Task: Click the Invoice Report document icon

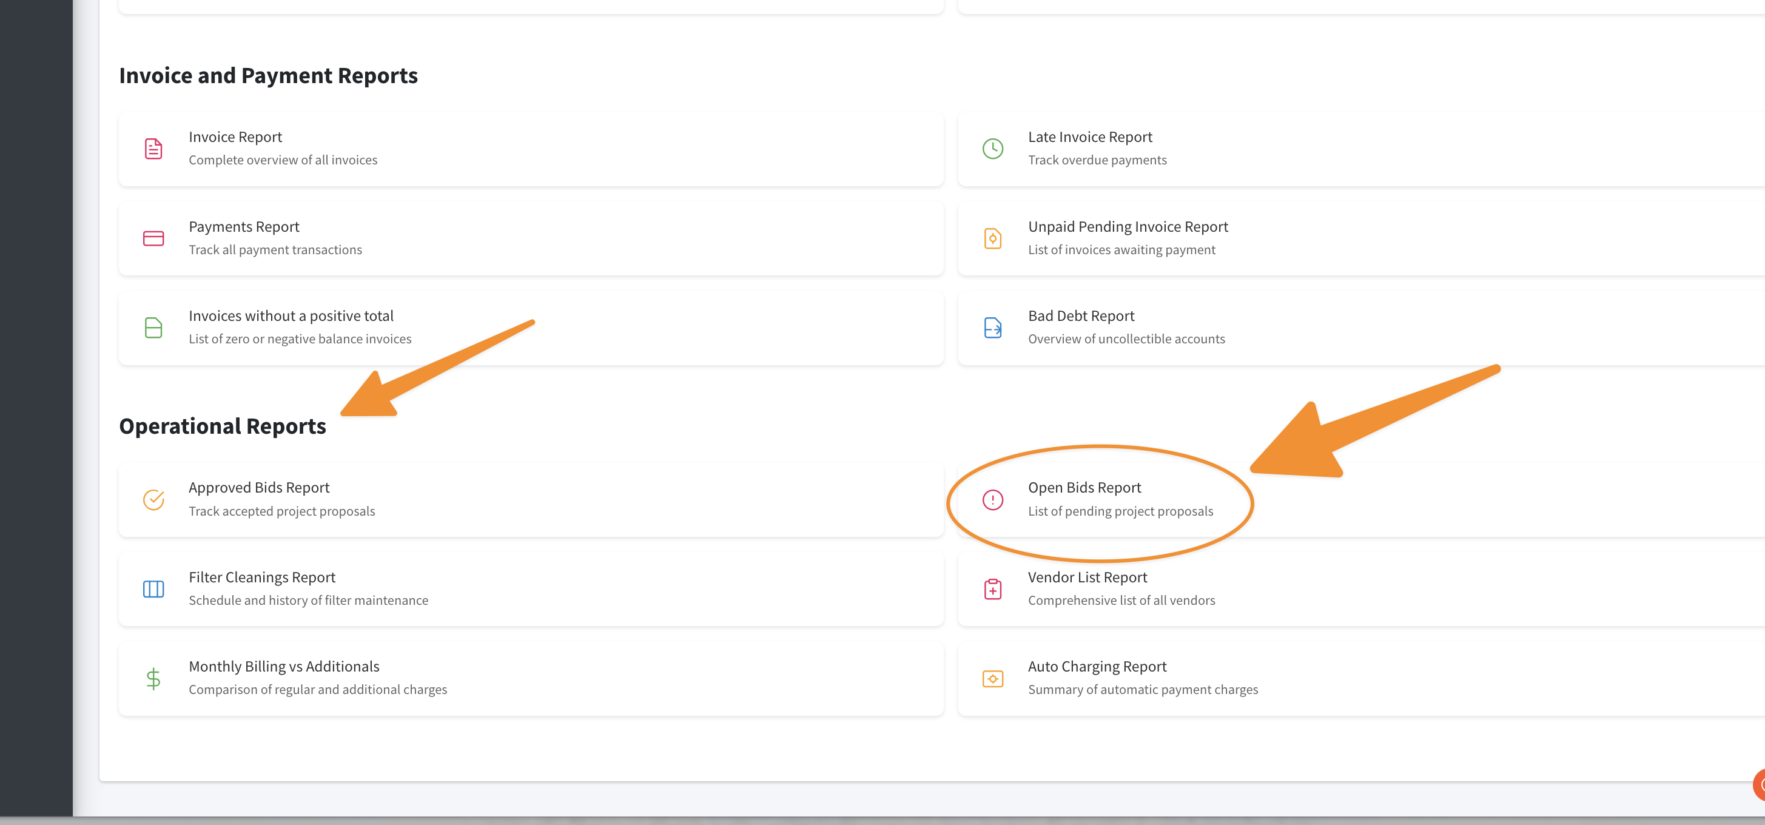Action: tap(153, 149)
